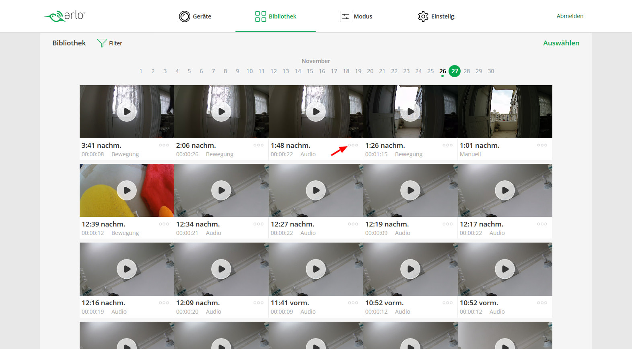The width and height of the screenshot is (632, 349).
Task: Open options menu for 1:48 nachm. clip
Action: tap(353, 145)
